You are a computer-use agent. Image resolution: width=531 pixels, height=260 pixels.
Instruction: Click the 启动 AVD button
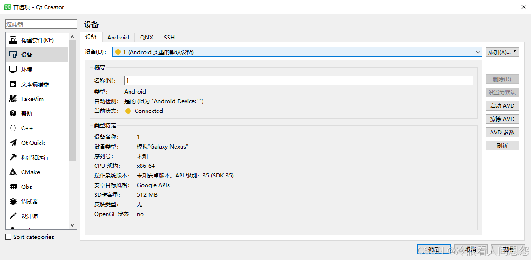coord(502,106)
